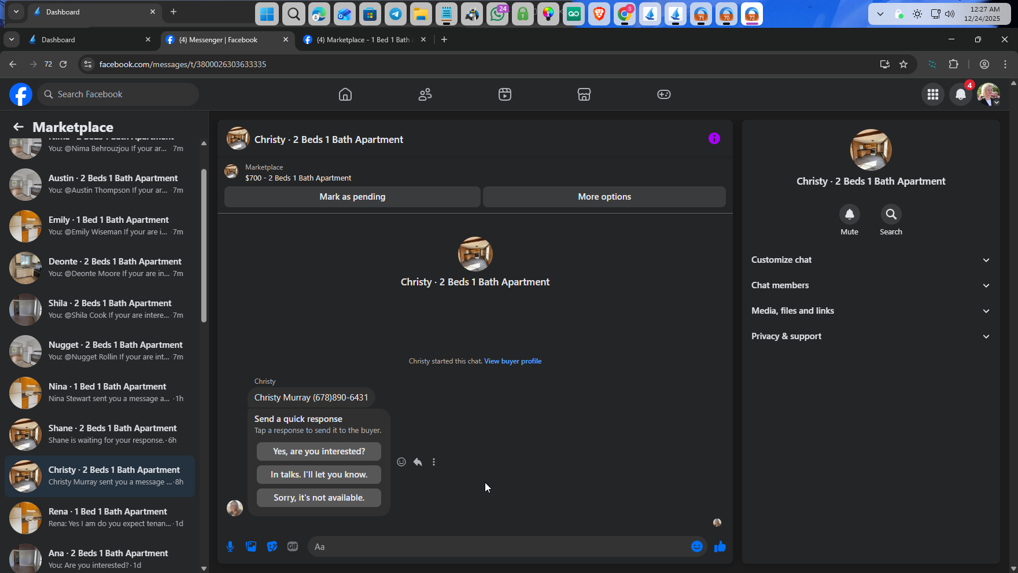Image resolution: width=1018 pixels, height=573 pixels.
Task: Open more actions for the message
Action: tap(434, 462)
